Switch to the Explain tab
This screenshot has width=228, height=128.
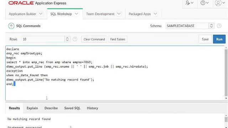click(32, 108)
